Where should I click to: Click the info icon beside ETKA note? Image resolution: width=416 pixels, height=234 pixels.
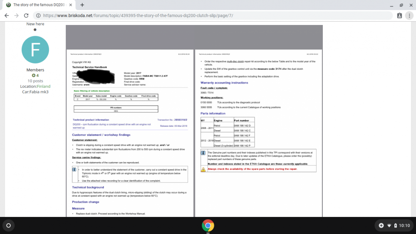[x=203, y=153]
